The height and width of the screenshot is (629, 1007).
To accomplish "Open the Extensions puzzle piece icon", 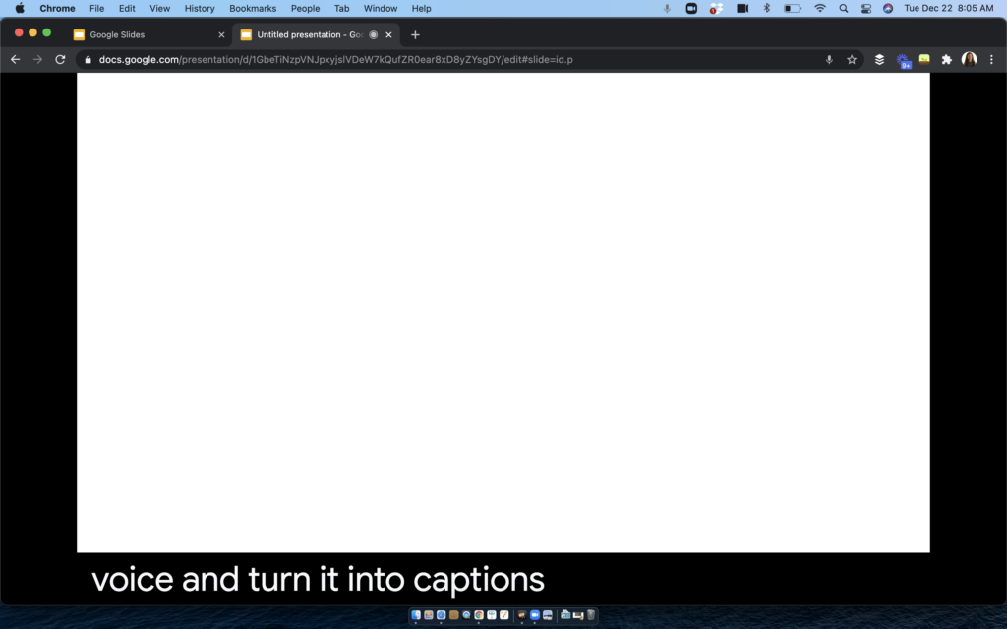I will tap(946, 59).
